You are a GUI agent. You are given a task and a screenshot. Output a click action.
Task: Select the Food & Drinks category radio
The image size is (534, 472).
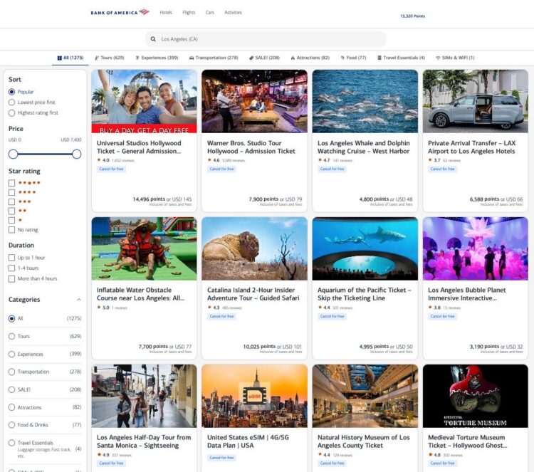click(x=12, y=425)
